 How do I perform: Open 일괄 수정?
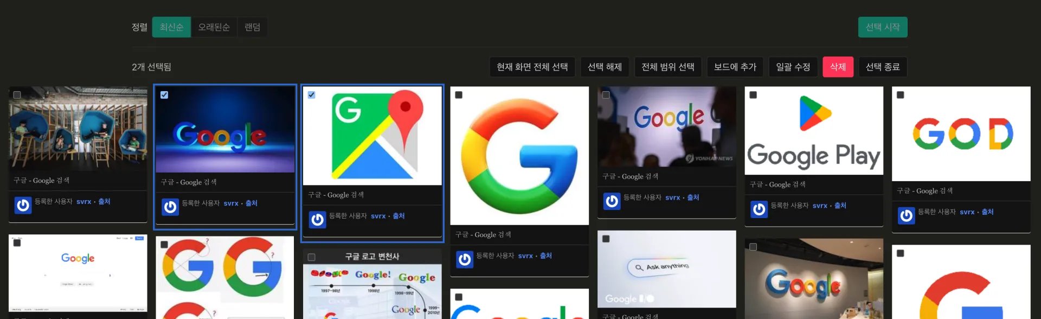[x=793, y=67]
